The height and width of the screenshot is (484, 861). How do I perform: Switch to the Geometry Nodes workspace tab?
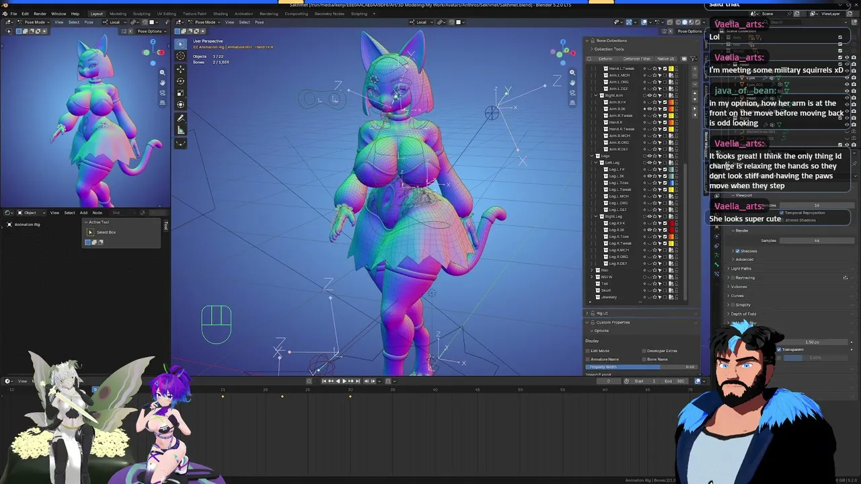(328, 13)
